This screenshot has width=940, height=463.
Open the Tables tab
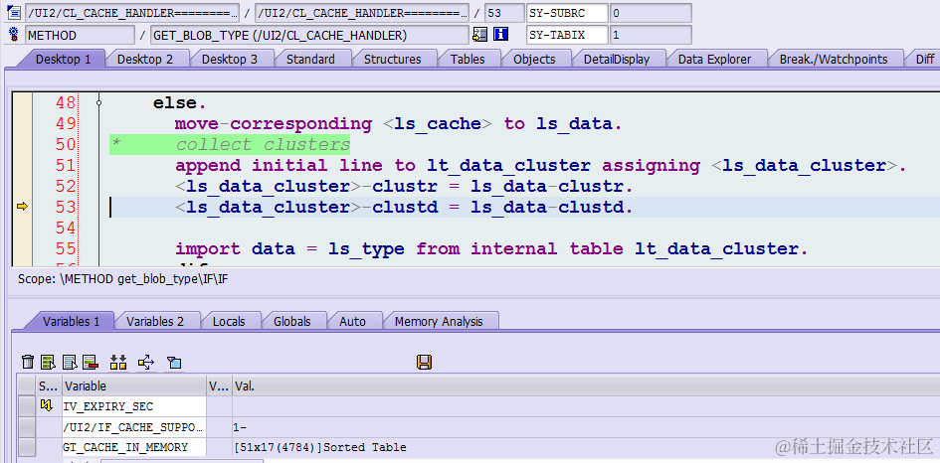(x=468, y=60)
